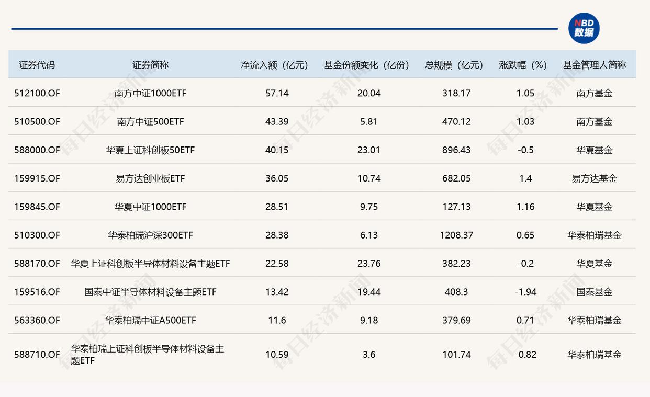Click net inflow value 40.15
The height and width of the screenshot is (397, 650).
tap(277, 150)
